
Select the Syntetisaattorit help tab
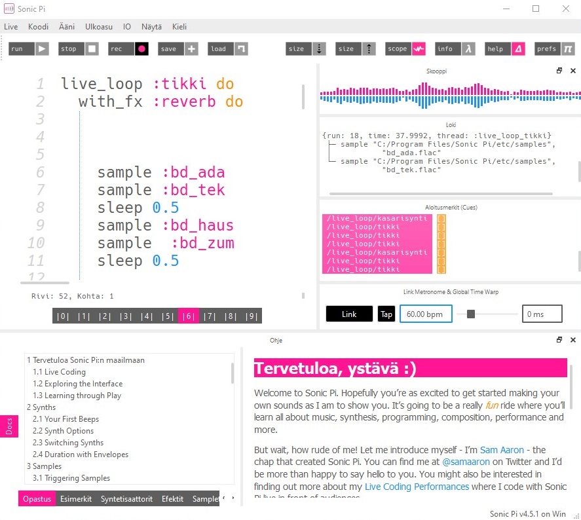(126, 498)
